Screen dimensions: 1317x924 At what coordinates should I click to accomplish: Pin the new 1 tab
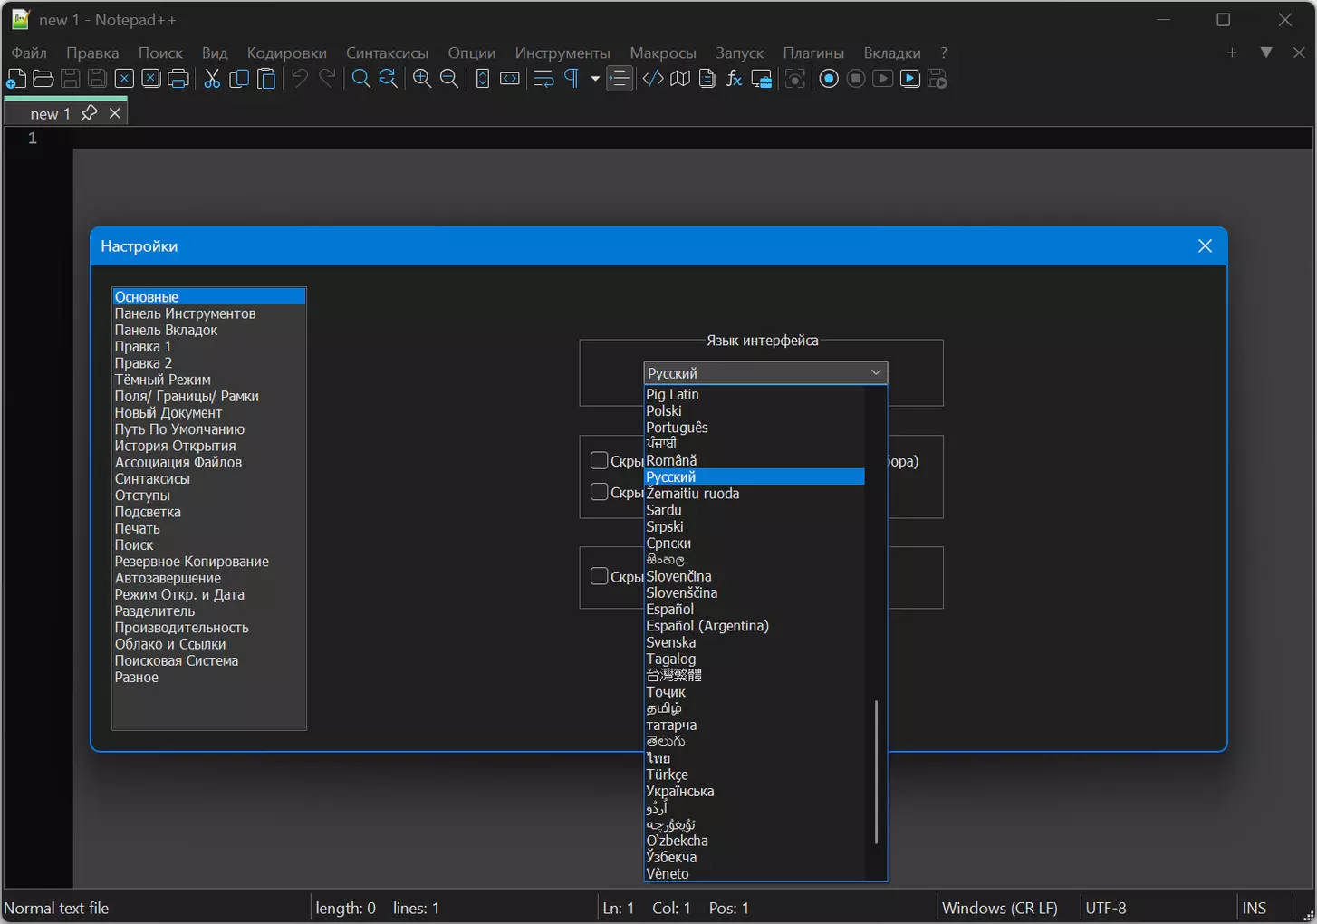[x=89, y=113]
